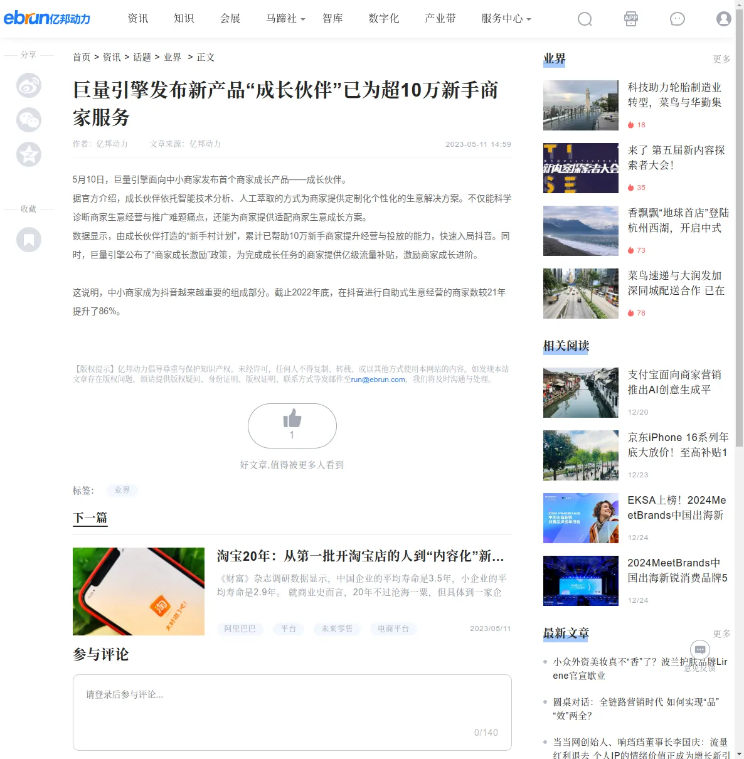
Task: Open the 会展 nav item
Action: tap(231, 19)
